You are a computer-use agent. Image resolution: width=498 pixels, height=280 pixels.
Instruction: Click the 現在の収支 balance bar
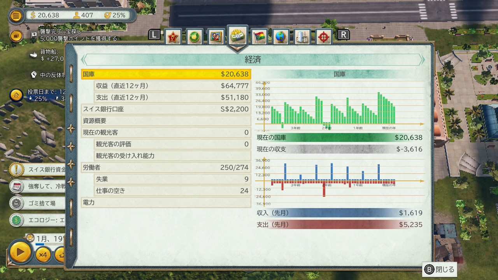click(340, 149)
